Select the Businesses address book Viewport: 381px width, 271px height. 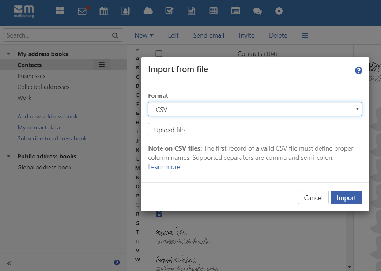click(31, 76)
